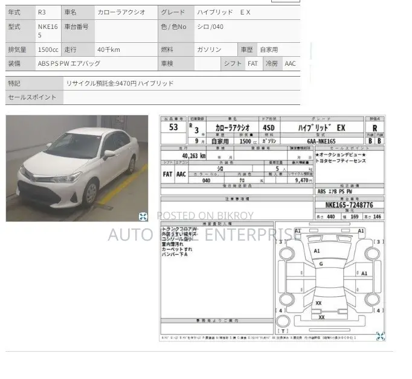Click the ハイブリッド EX grade value

[x=247, y=12]
